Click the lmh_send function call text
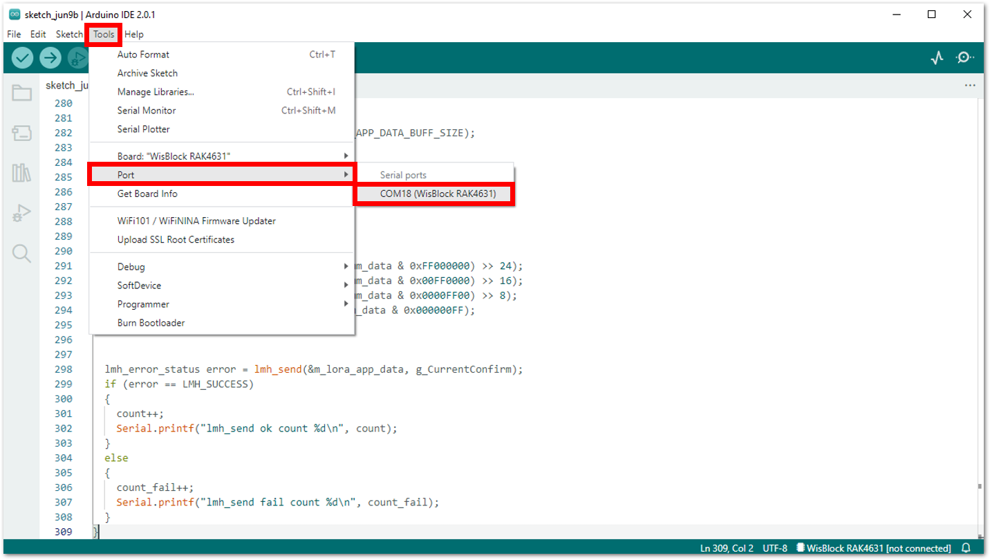990x560 pixels. (x=278, y=369)
